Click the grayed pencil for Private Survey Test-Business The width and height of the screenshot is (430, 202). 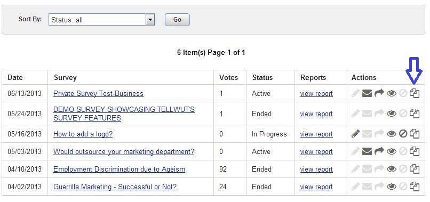pos(355,93)
